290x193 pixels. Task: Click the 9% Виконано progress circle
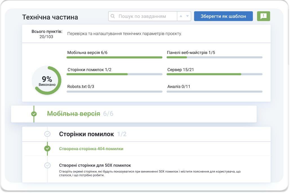[47, 81]
